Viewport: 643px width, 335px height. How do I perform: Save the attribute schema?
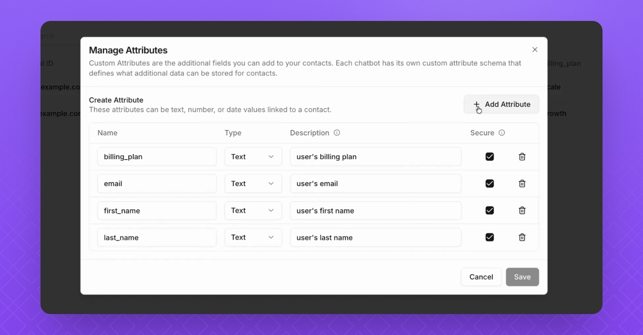[x=522, y=277]
